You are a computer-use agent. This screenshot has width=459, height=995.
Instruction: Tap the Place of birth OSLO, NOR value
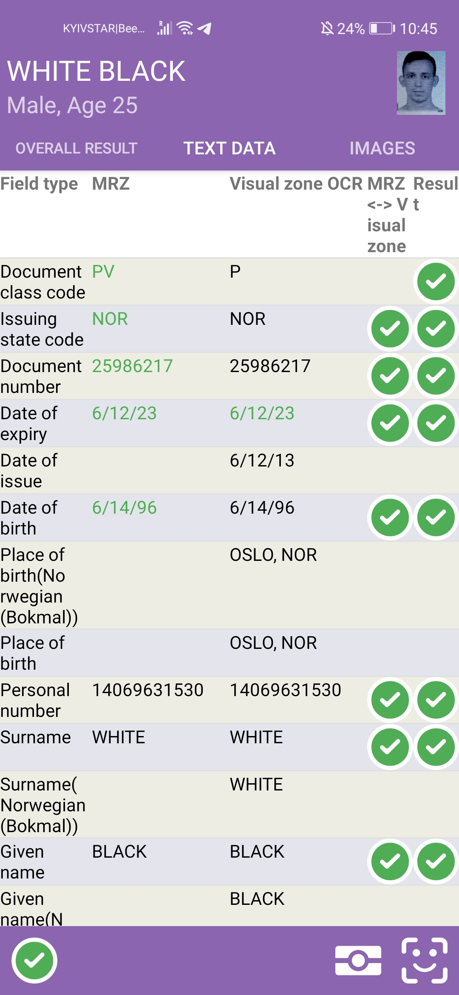pos(273,643)
